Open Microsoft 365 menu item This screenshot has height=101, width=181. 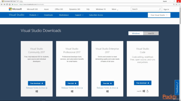tap(32, 9)
